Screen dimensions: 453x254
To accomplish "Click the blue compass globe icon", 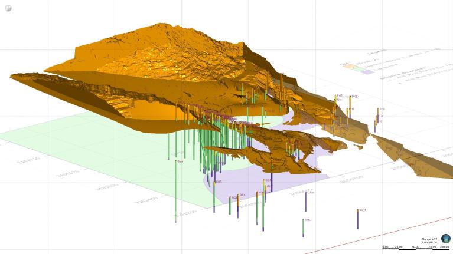I will [445, 238].
